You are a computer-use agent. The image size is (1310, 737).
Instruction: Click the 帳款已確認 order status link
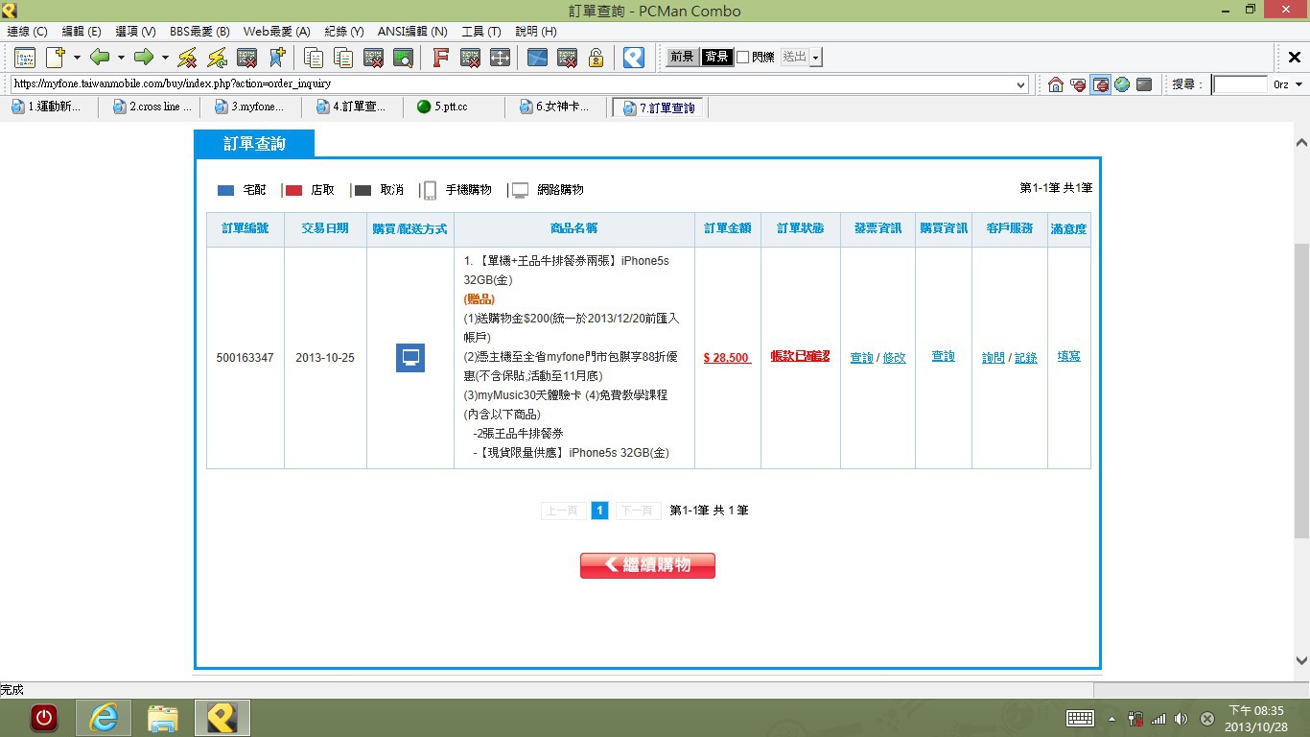coord(800,357)
